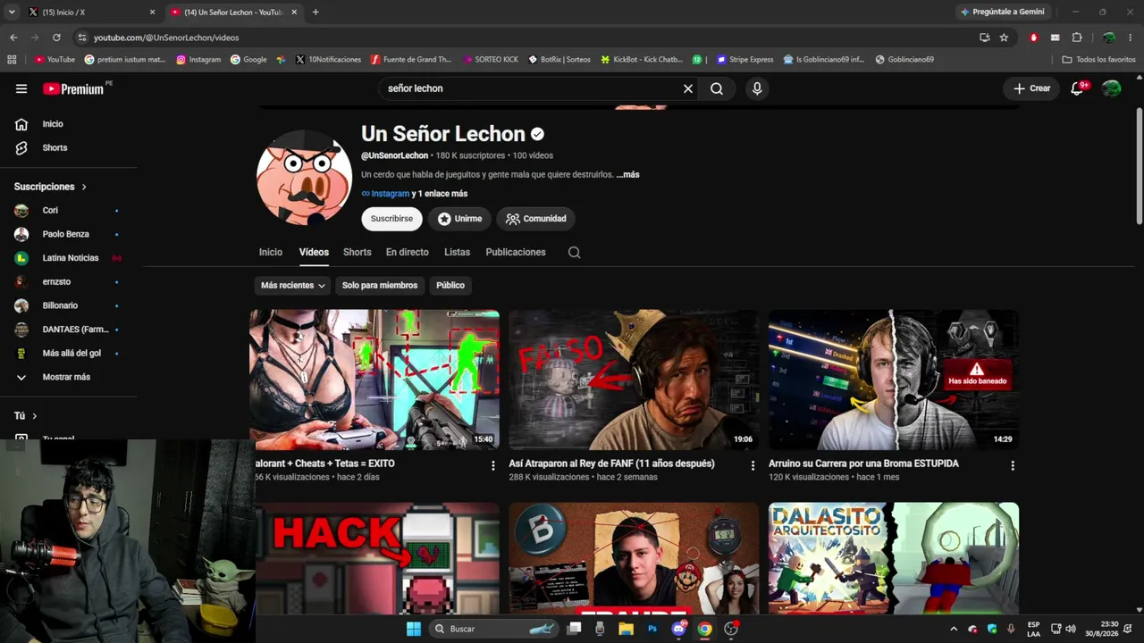1144x643 pixels.
Task: Open the Paolo Benza subscription
Action: click(68, 234)
